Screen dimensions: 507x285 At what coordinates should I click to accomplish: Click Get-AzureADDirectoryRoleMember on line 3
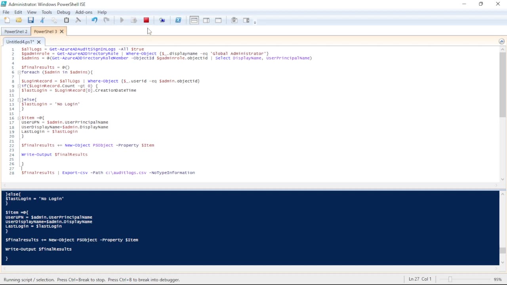pos(90,58)
